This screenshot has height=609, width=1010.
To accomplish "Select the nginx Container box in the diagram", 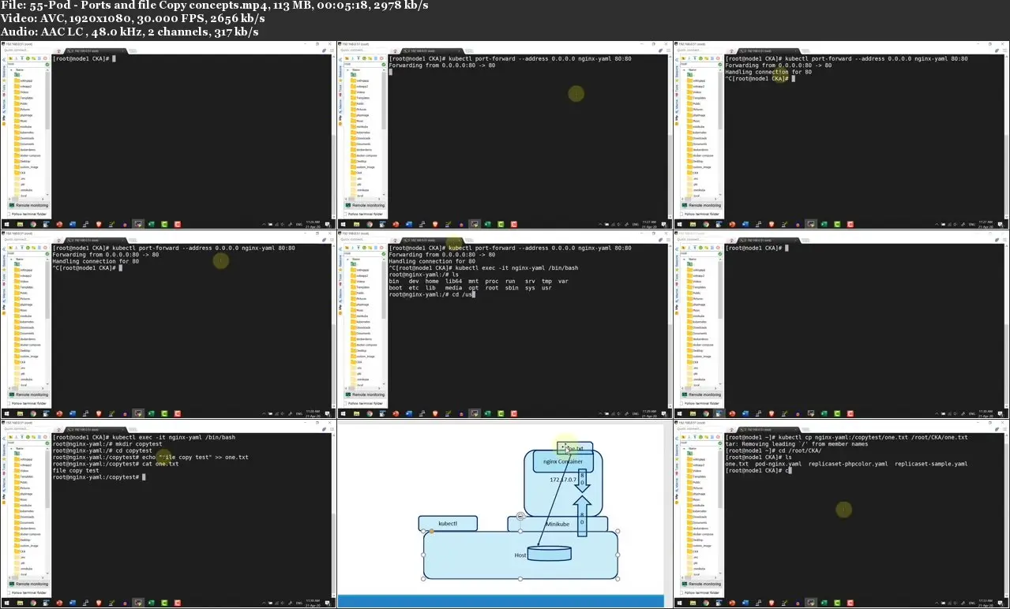I will point(563,461).
